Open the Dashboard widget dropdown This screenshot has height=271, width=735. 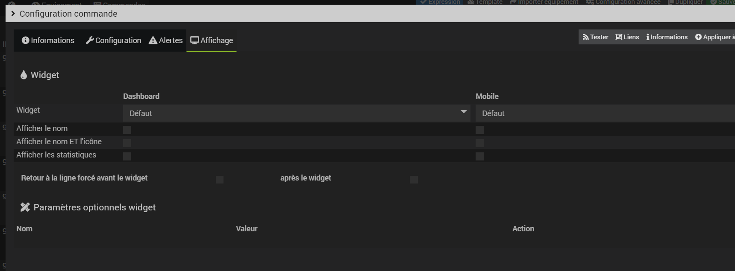297,113
